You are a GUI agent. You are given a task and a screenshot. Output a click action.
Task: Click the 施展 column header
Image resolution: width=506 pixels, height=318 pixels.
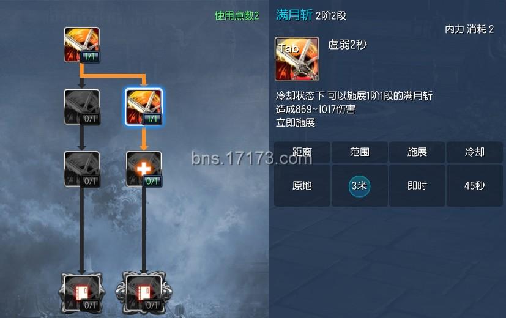(417, 152)
